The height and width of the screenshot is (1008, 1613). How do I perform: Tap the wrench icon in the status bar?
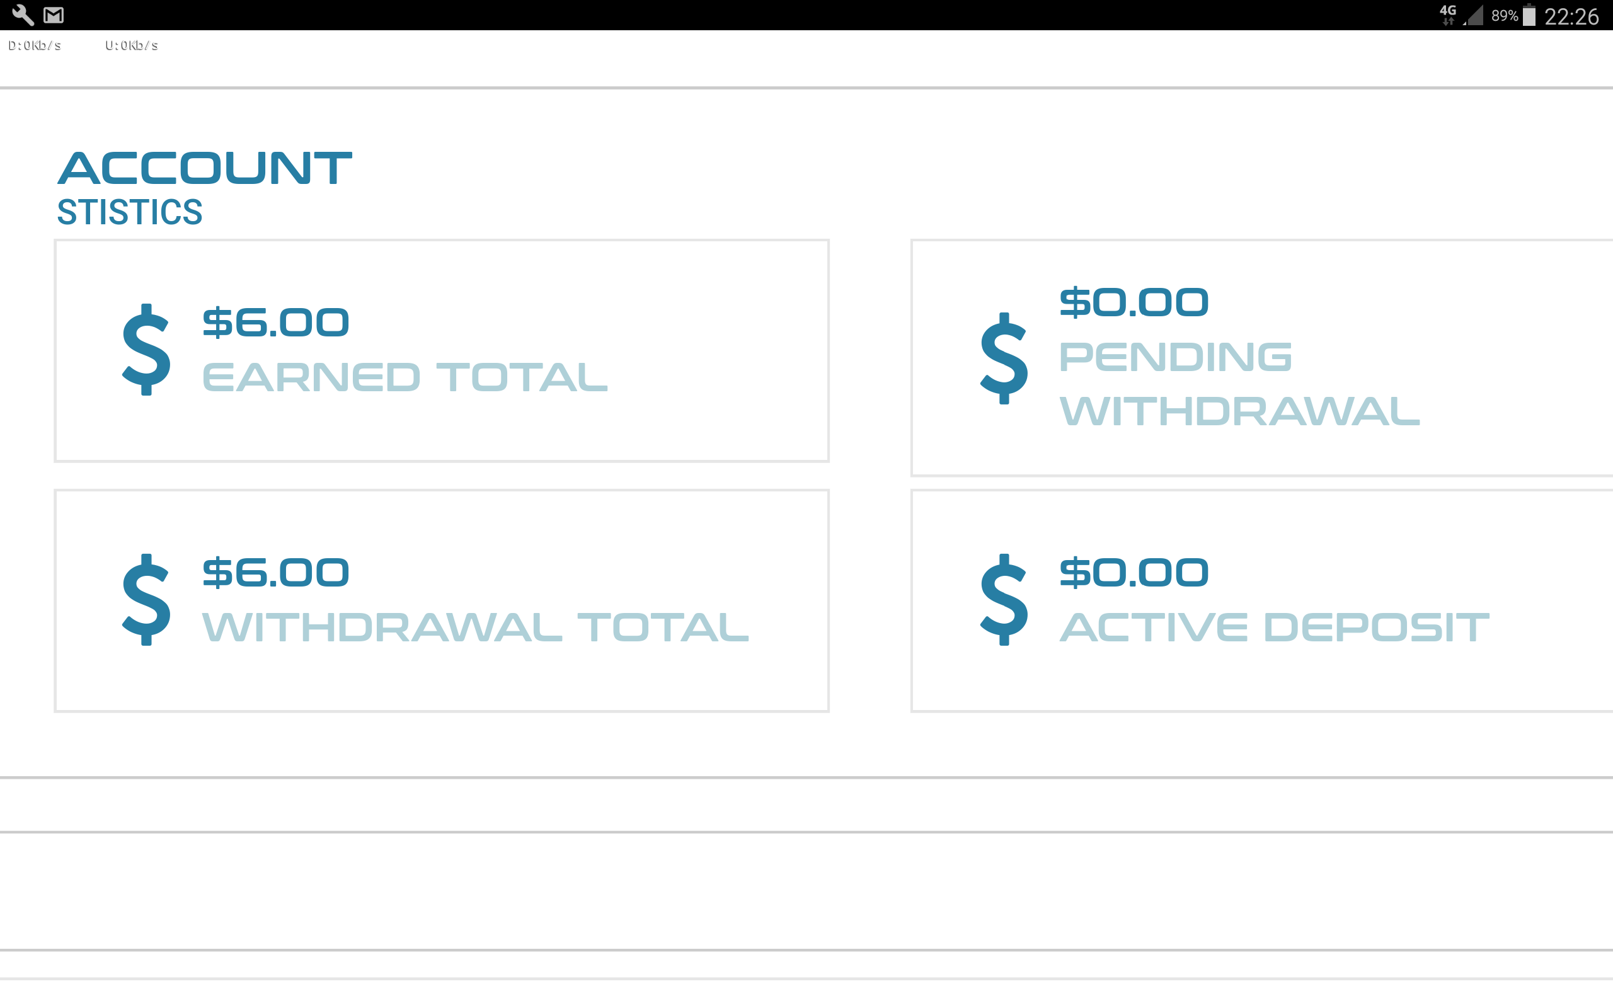coord(23,14)
